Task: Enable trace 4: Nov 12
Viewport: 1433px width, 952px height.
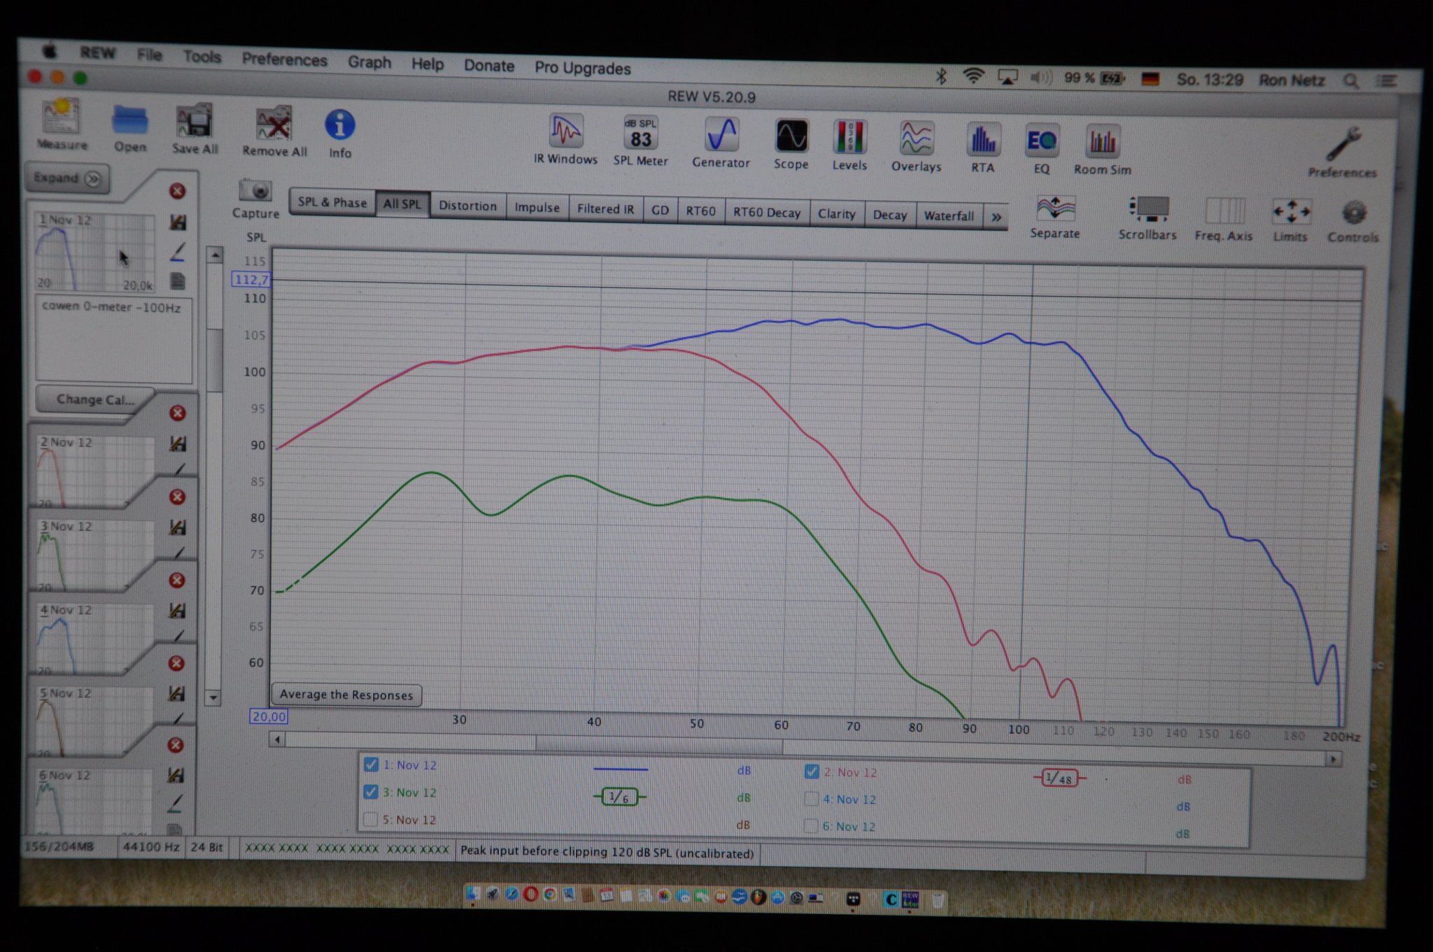Action: point(812,799)
